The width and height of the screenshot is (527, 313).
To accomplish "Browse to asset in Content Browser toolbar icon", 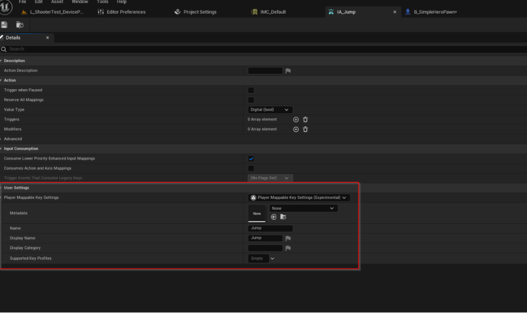I will (x=20, y=25).
